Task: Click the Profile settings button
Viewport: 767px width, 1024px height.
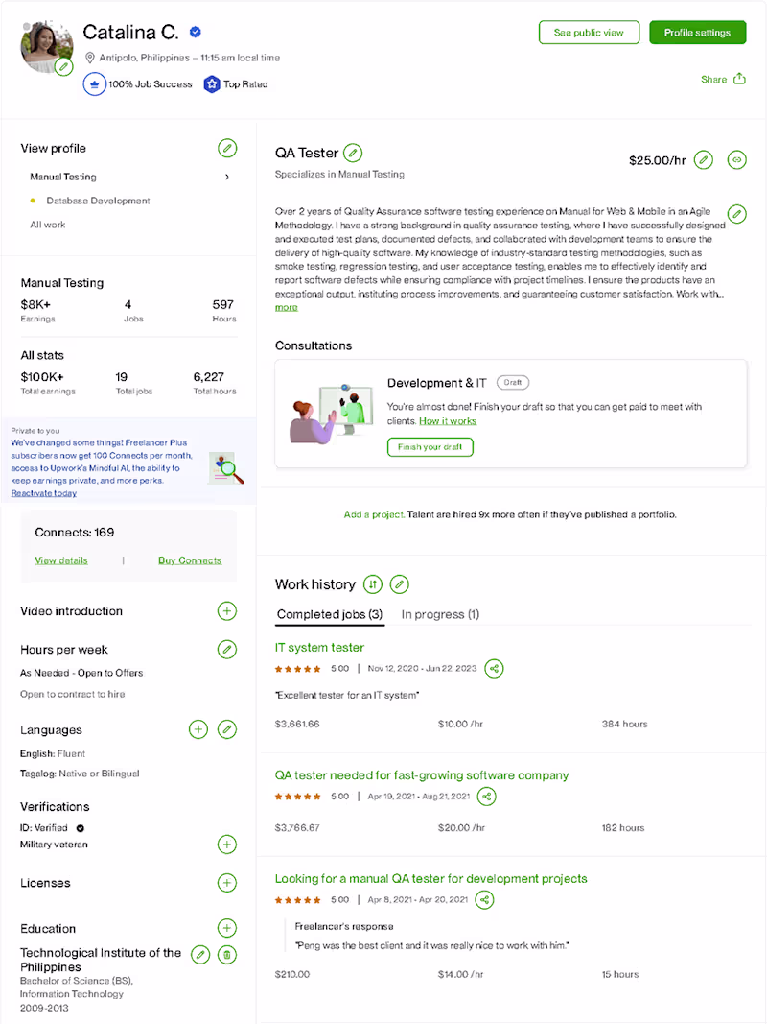Action: pyautogui.click(x=697, y=33)
